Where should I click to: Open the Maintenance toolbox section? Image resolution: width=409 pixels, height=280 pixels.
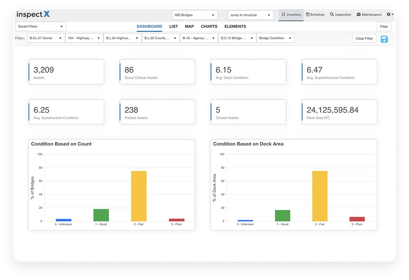369,14
